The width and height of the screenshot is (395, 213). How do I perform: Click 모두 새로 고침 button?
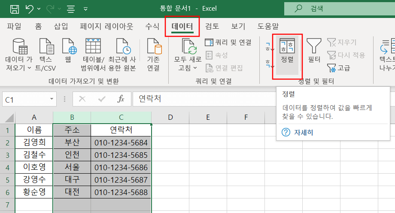pyautogui.click(x=188, y=54)
